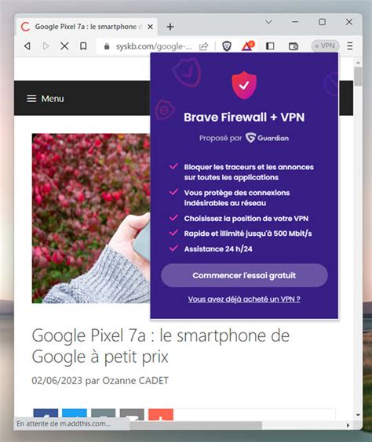Viewport: 372px width, 442px height.
Task: Open a new tab with plus
Action: coord(170,27)
